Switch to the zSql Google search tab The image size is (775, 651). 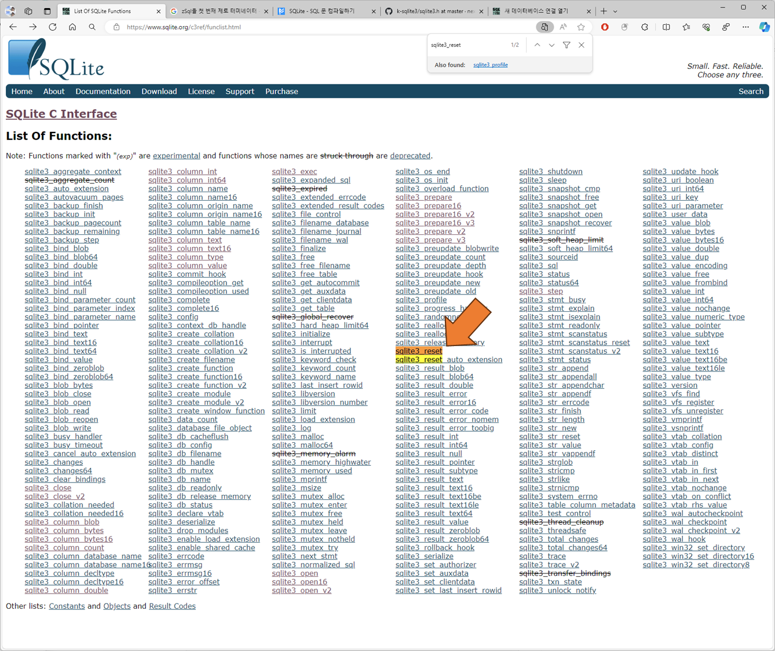click(219, 11)
